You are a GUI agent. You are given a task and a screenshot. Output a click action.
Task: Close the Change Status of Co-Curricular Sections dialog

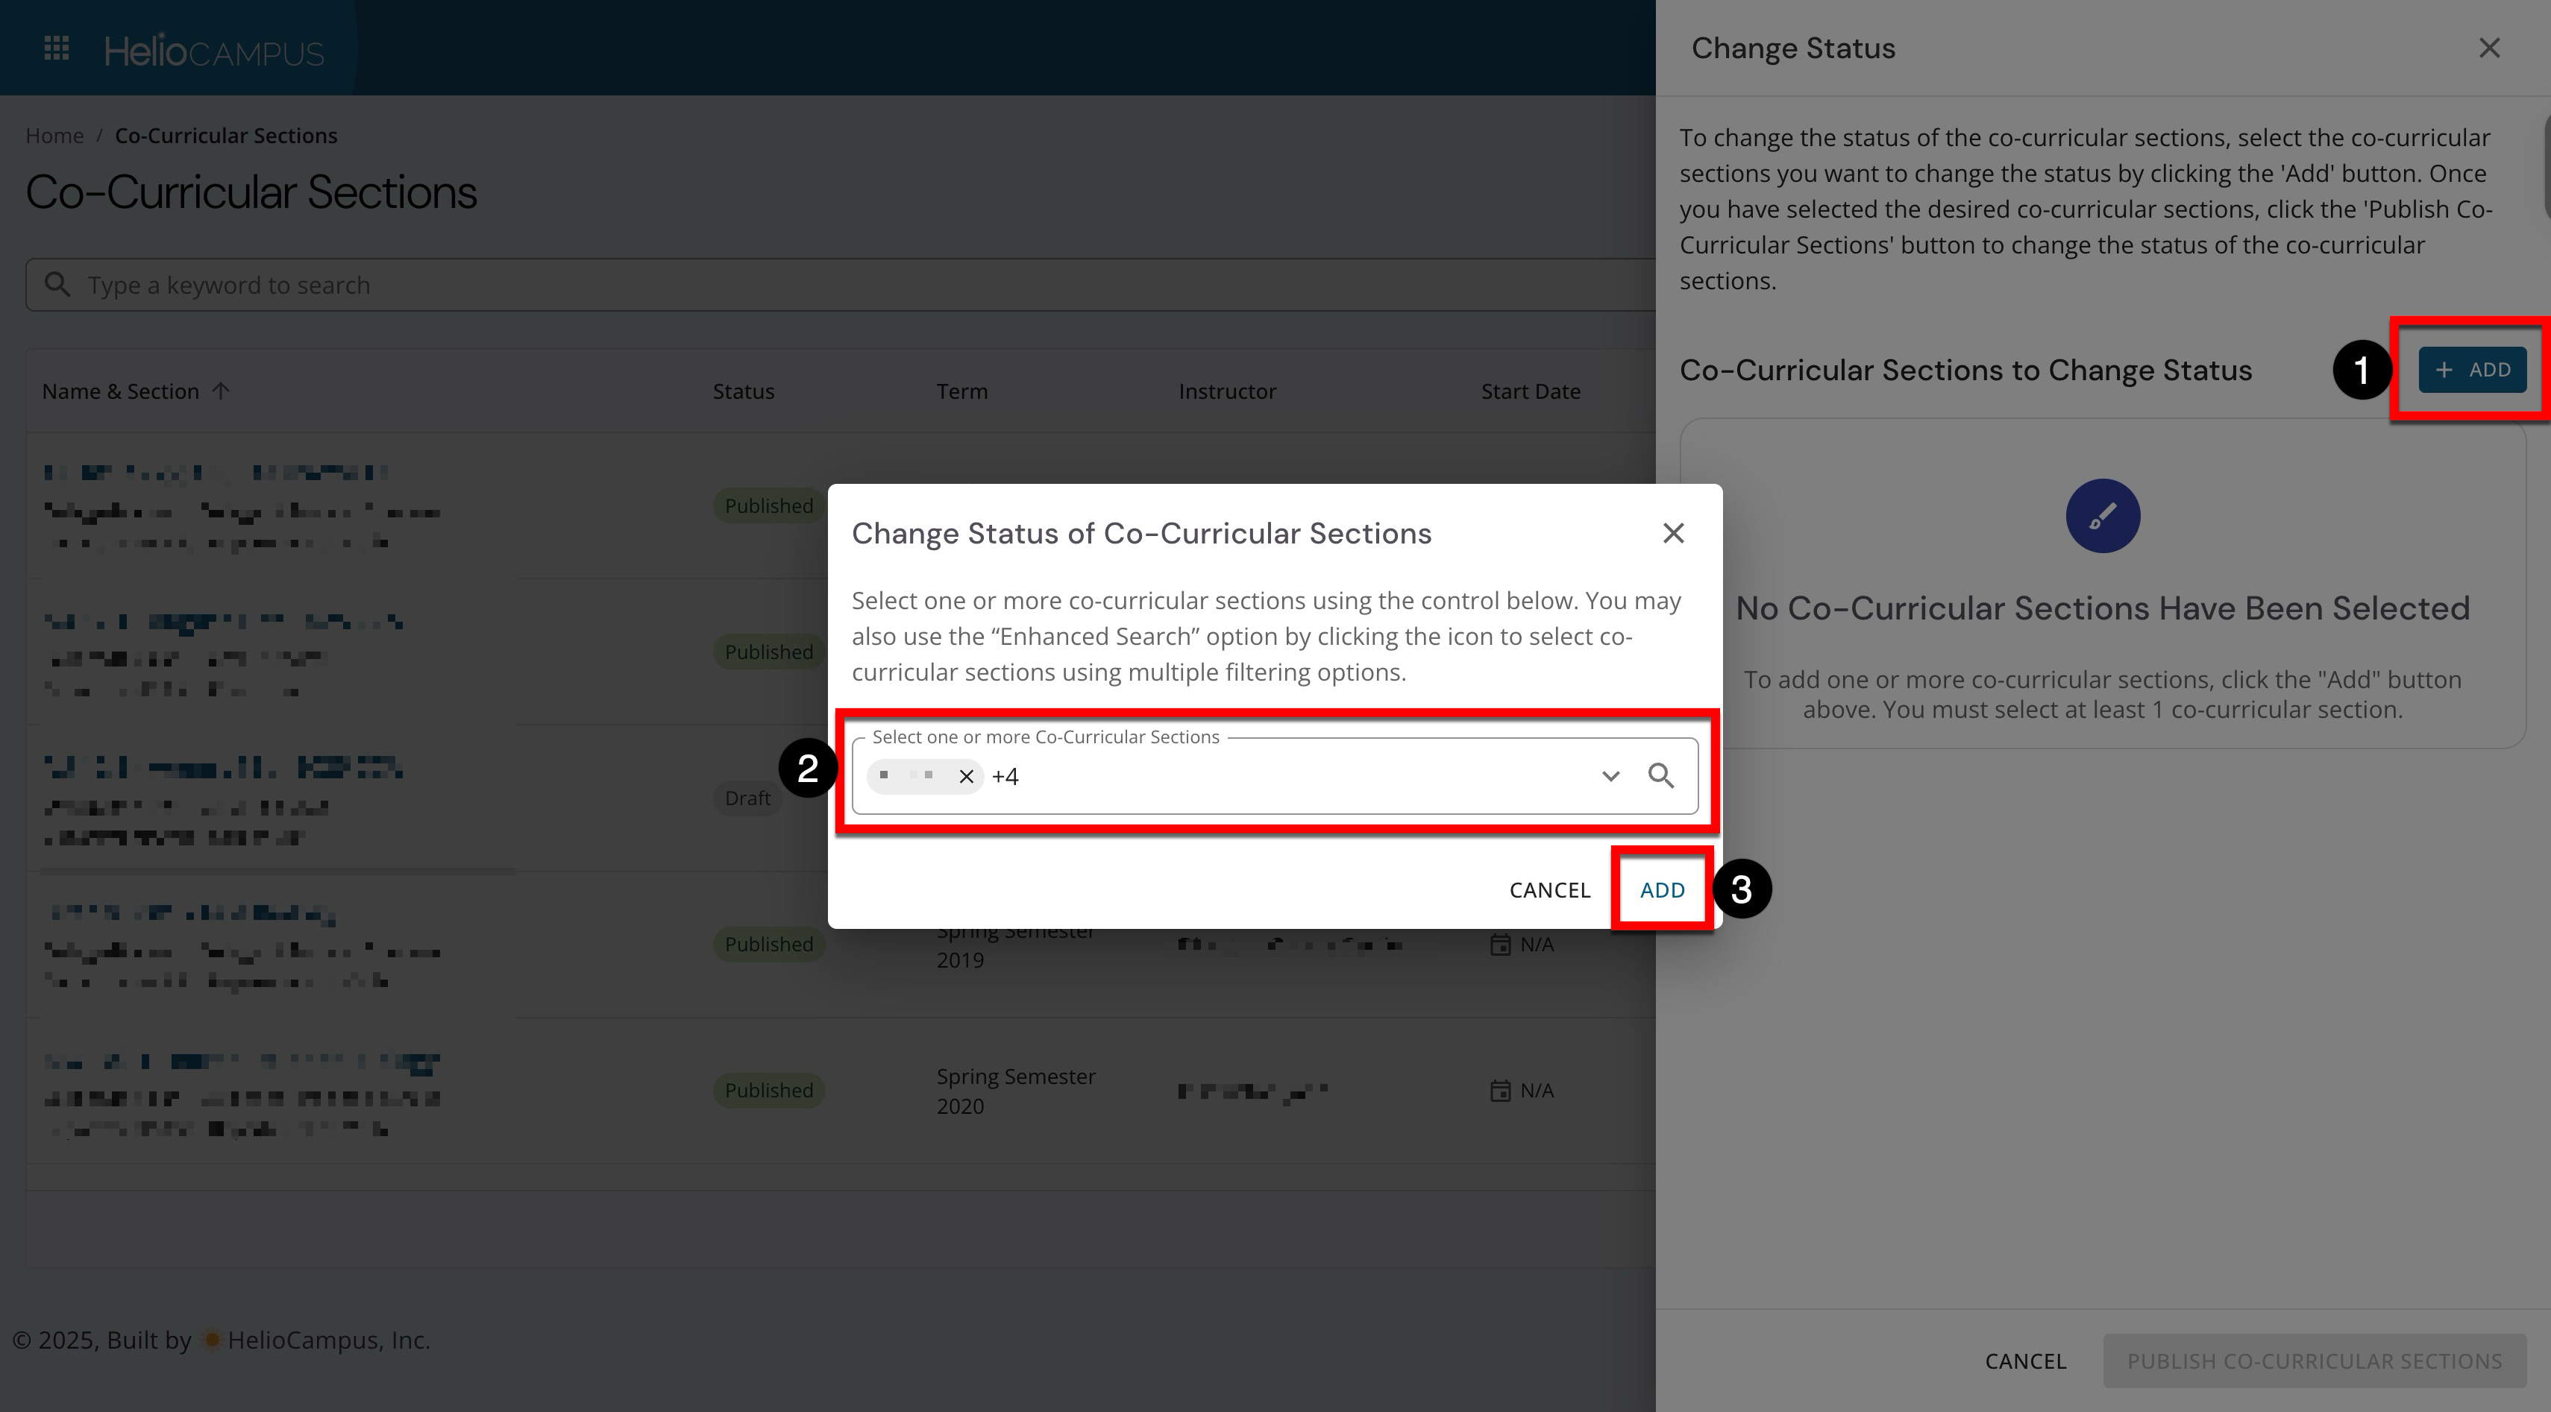click(x=1672, y=533)
